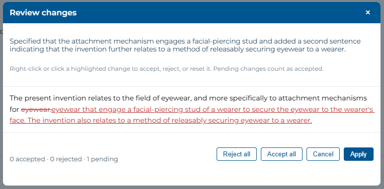The height and width of the screenshot is (189, 384).
Task: Click the "0 rejected" status count
Action: pos(66,159)
